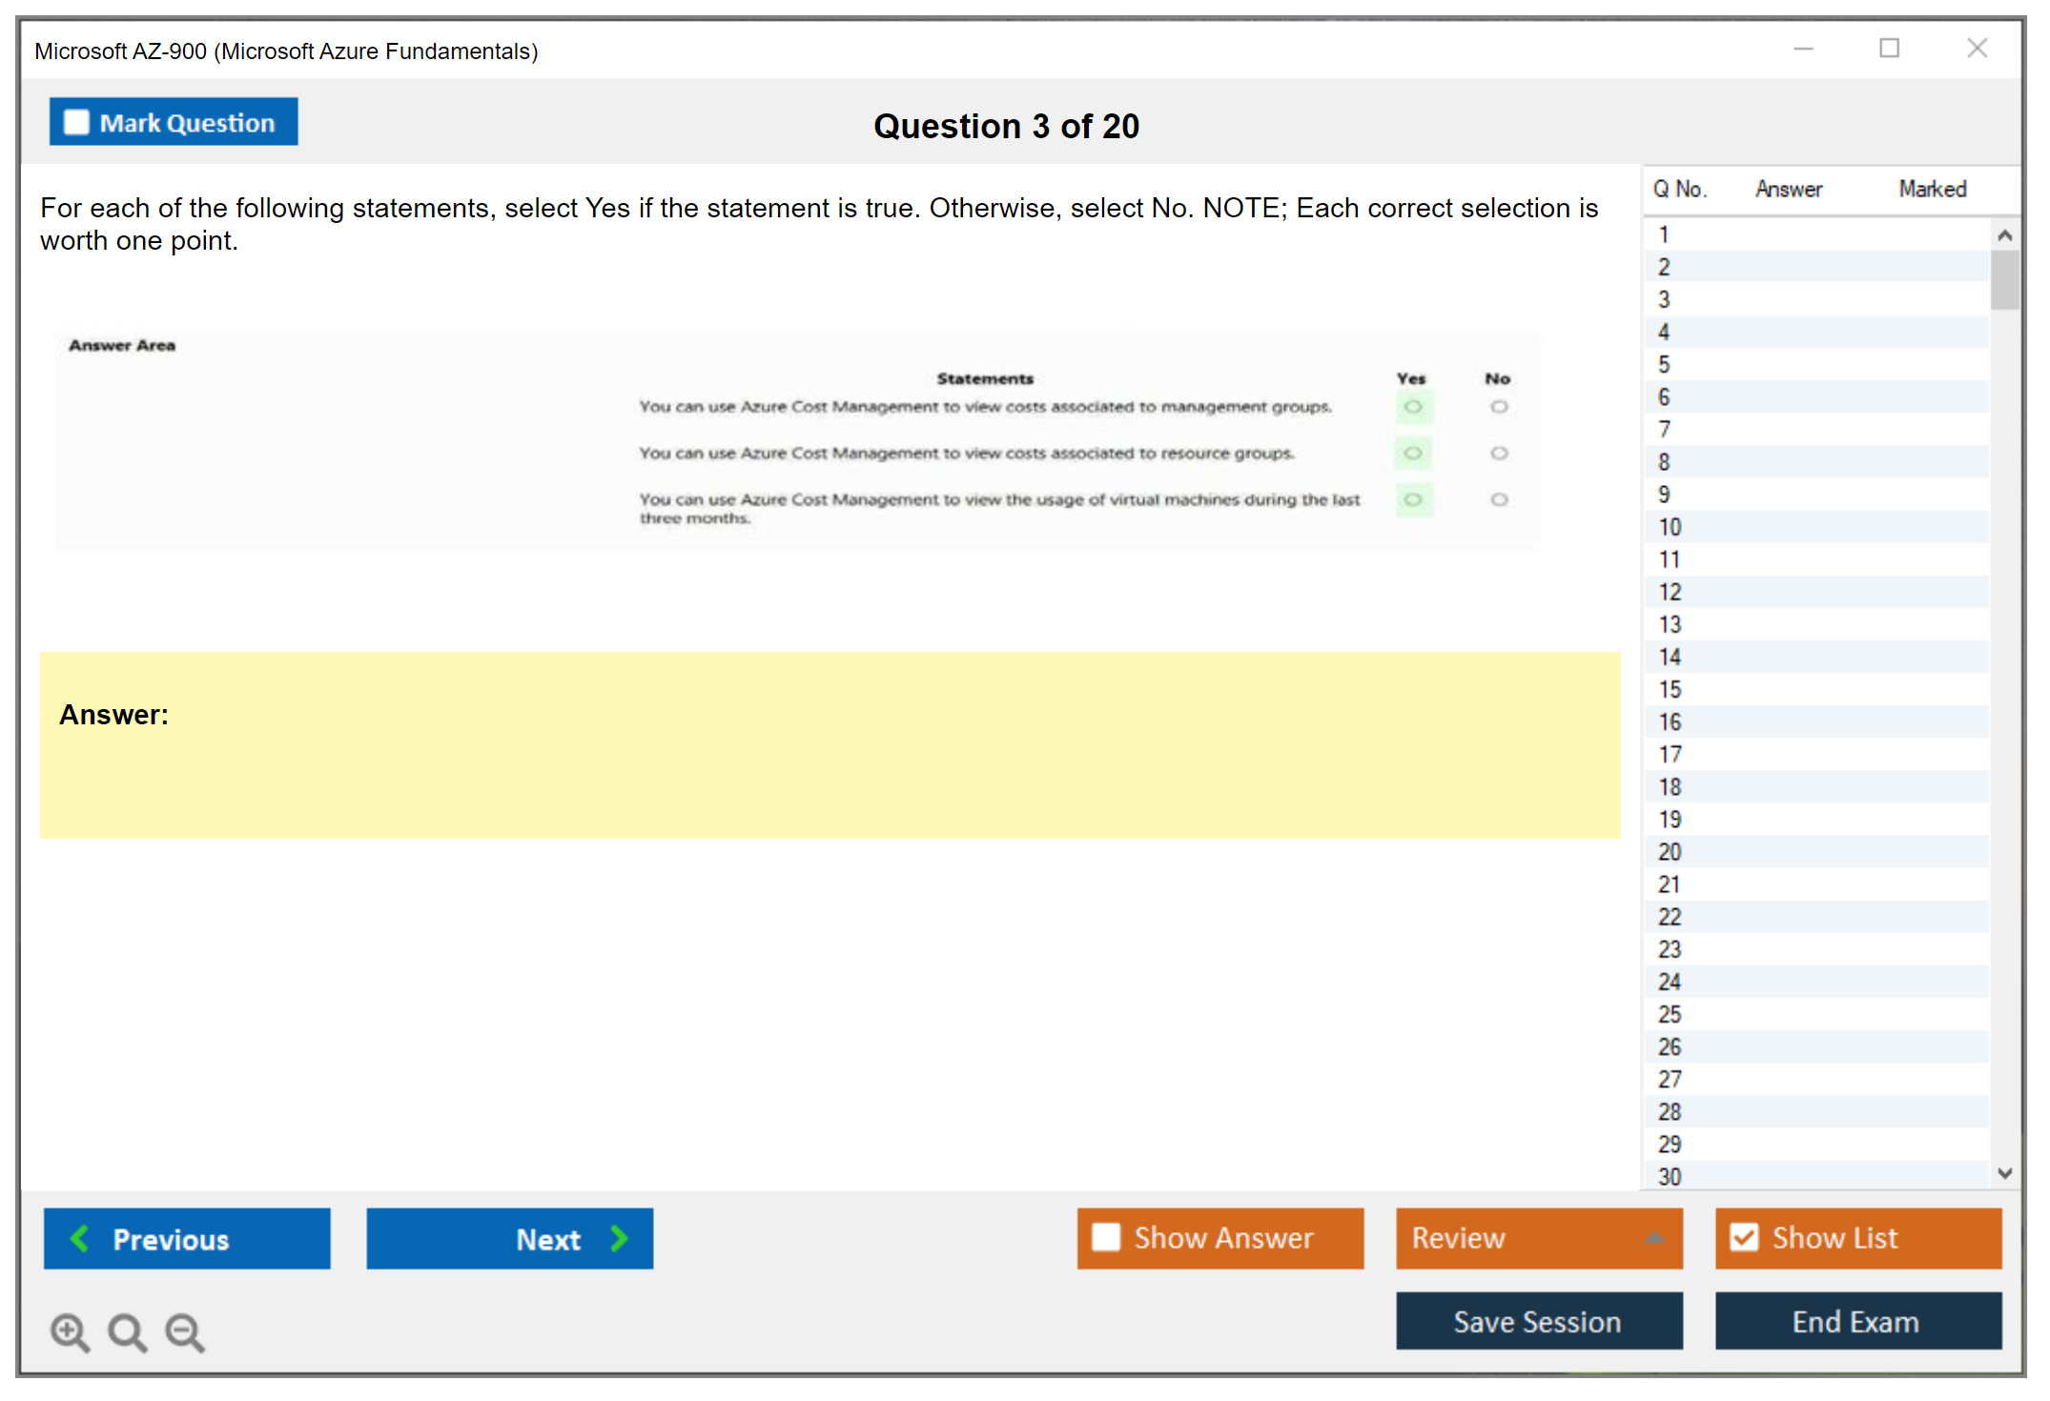Jump to question 12 in list

pyautogui.click(x=1671, y=592)
